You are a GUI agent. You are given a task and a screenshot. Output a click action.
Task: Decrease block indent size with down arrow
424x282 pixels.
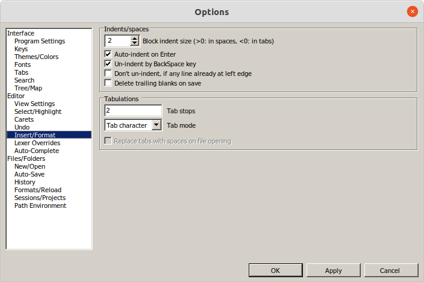click(134, 43)
